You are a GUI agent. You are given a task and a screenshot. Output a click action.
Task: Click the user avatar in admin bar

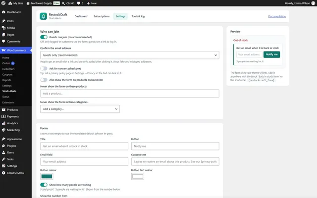[313, 3]
